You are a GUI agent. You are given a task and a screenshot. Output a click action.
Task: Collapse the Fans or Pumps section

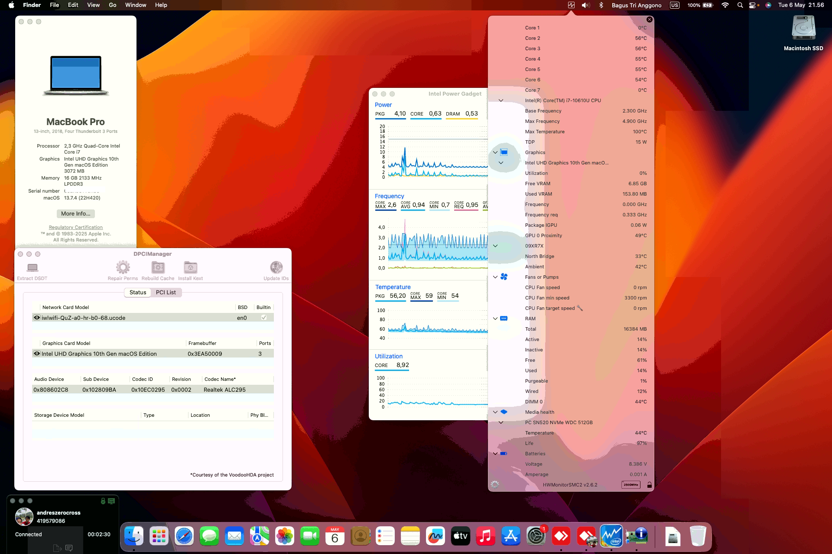point(495,277)
